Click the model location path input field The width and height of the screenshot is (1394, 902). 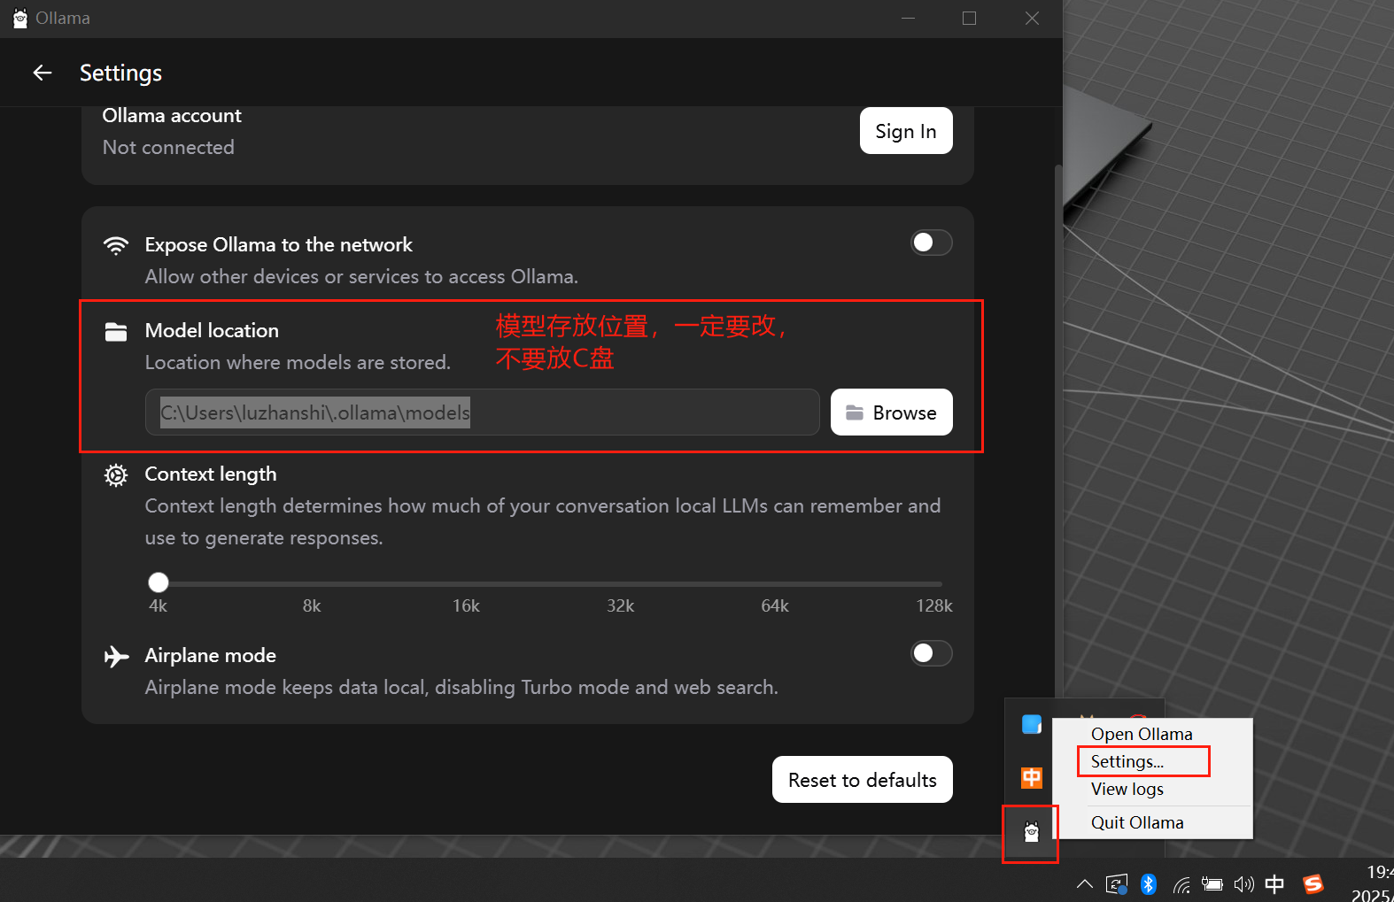(x=483, y=412)
